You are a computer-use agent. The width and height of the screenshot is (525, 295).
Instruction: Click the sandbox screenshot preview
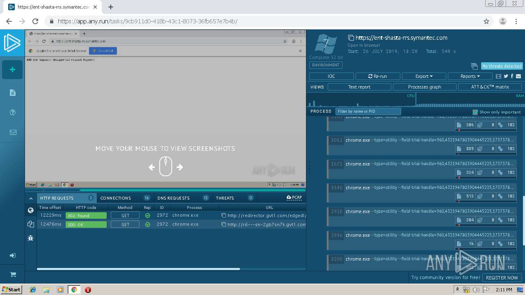click(165, 109)
